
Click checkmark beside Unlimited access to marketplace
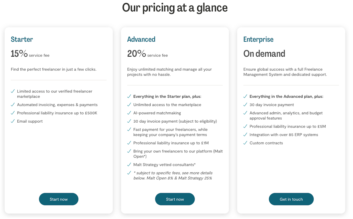tap(129, 105)
